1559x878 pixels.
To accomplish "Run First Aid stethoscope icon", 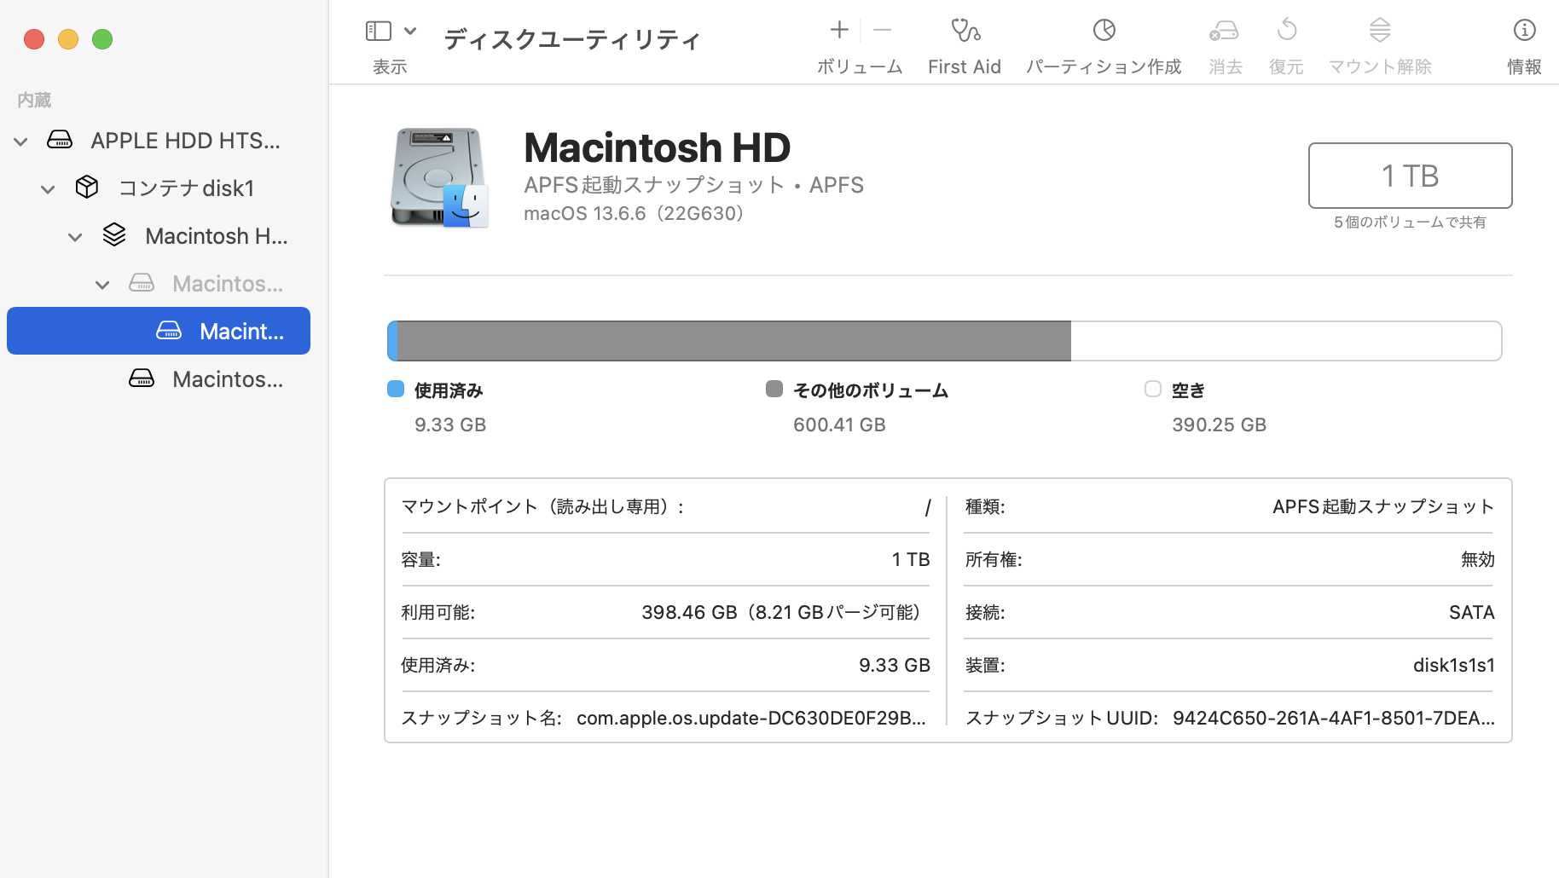I will [x=965, y=31].
